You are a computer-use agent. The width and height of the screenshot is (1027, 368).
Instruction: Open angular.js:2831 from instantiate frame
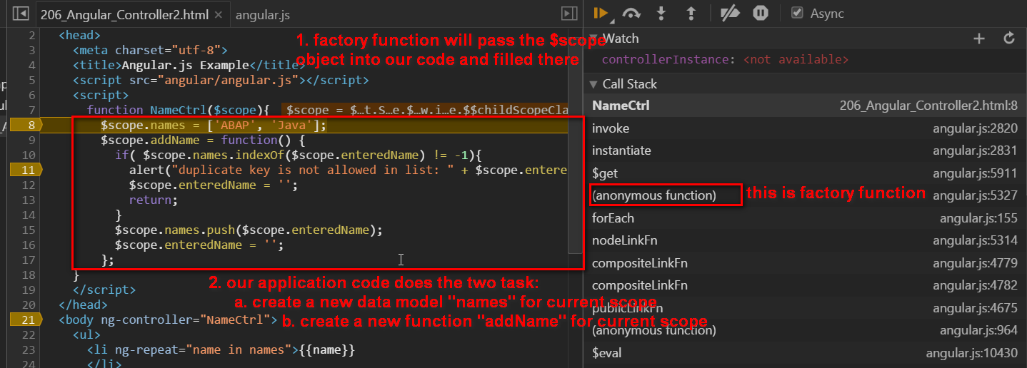pos(975,150)
